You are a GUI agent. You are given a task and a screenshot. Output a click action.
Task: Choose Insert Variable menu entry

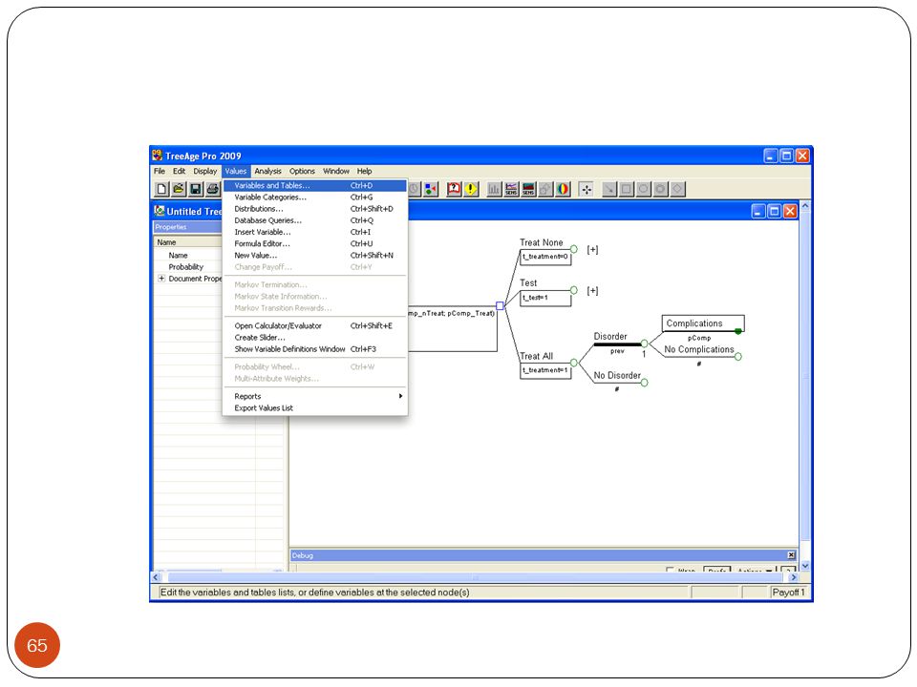click(x=314, y=232)
